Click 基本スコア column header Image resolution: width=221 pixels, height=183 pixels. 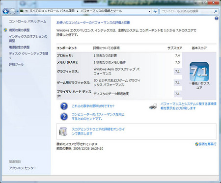pos(199,48)
